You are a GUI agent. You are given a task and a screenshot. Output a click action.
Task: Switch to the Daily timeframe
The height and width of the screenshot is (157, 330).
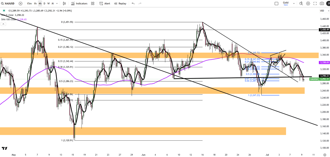(44, 3)
